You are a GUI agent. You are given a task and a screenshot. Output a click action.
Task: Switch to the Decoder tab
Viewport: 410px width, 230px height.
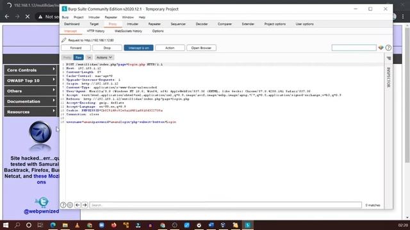[x=202, y=24]
